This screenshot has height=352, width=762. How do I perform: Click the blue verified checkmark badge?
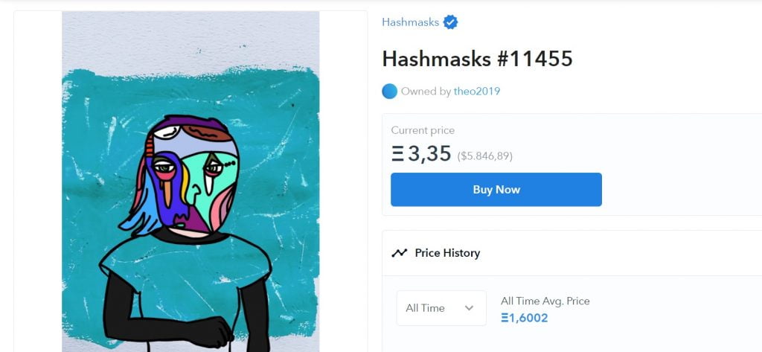(450, 22)
